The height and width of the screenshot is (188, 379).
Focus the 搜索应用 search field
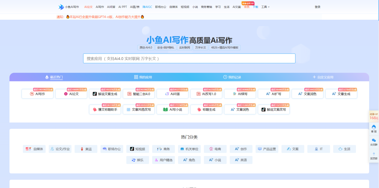(189, 58)
